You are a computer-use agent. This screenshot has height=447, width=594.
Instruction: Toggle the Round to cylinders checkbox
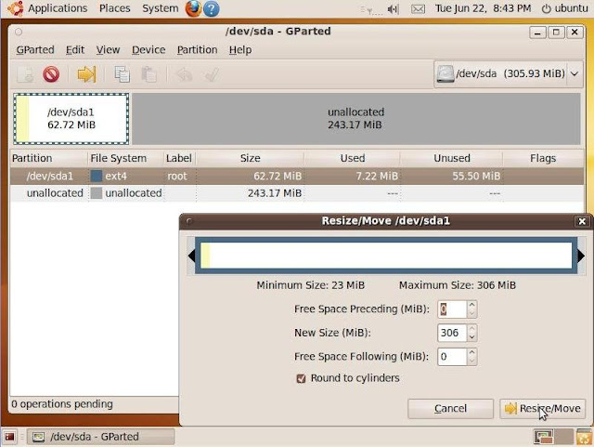(x=301, y=378)
